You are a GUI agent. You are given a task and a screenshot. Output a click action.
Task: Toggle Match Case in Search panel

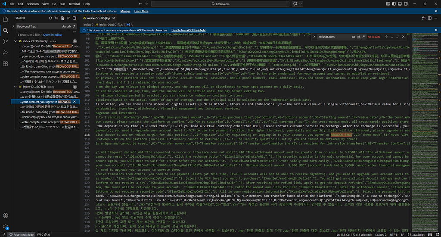[64, 26]
